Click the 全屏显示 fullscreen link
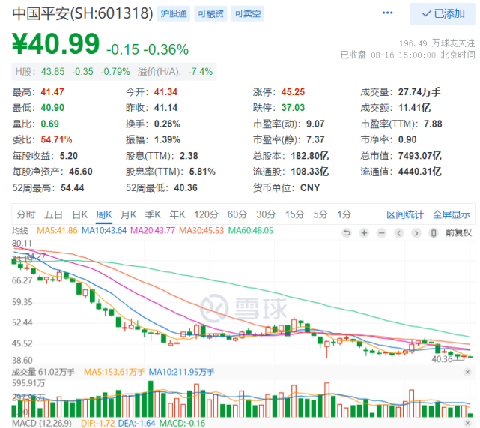Image resolution: width=480 pixels, height=428 pixels. pos(452,214)
